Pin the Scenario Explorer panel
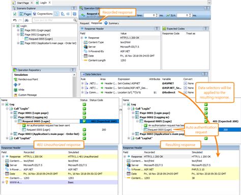This screenshot has width=241, height=195. tap(74, 8)
